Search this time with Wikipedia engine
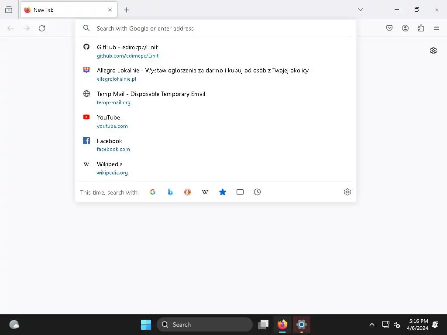447x335 pixels. pos(205,192)
